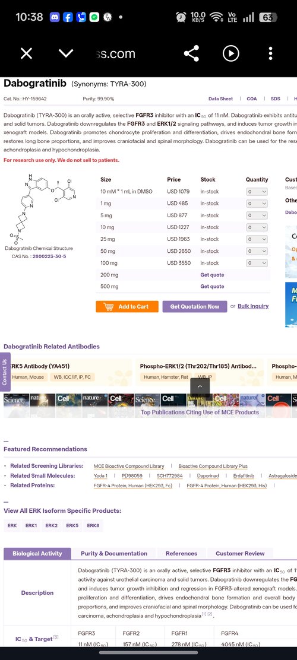This screenshot has width=297, height=660.
Task: Open the quantity dropdown for 1 mg
Action: tap(257, 204)
